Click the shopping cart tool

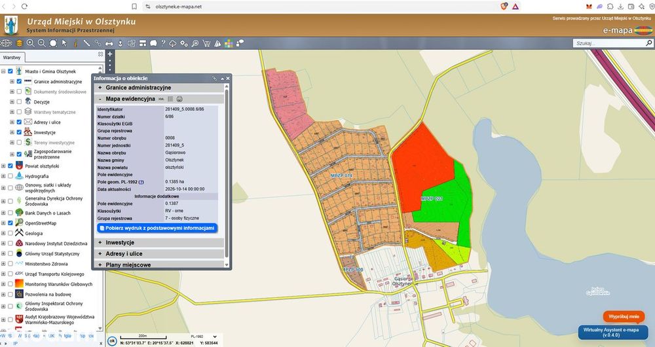pos(206,43)
